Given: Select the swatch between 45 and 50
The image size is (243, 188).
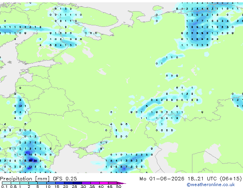Looking at the screenshot, I should (113, 183).
